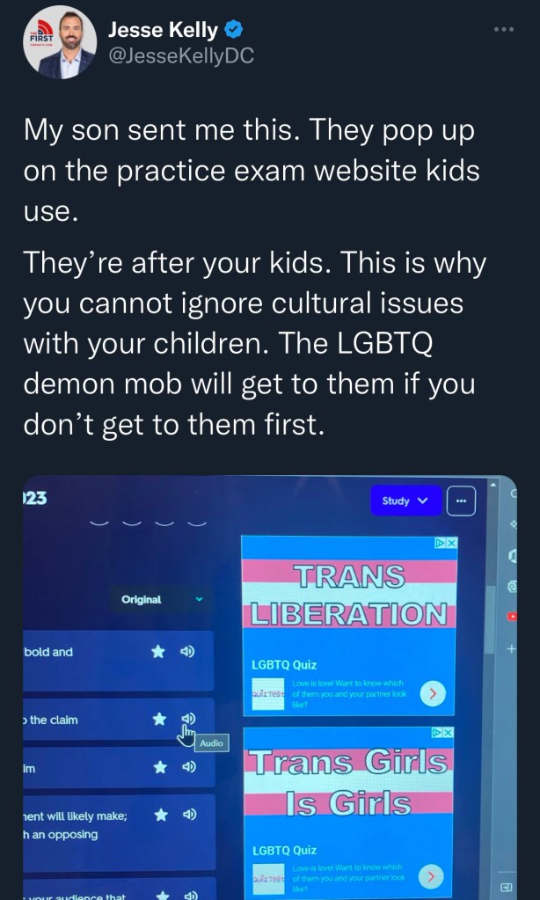The image size is (540, 900).
Task: Open the tweet's three-dot more menu
Action: coord(504,29)
